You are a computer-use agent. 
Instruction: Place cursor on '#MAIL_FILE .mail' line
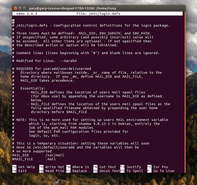(34, 159)
